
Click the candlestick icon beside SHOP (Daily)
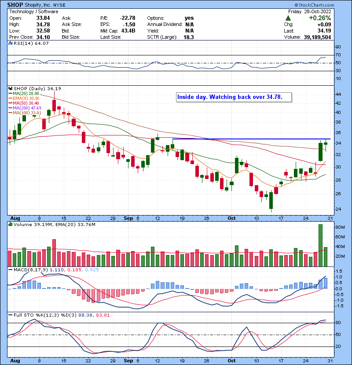click(x=10, y=88)
